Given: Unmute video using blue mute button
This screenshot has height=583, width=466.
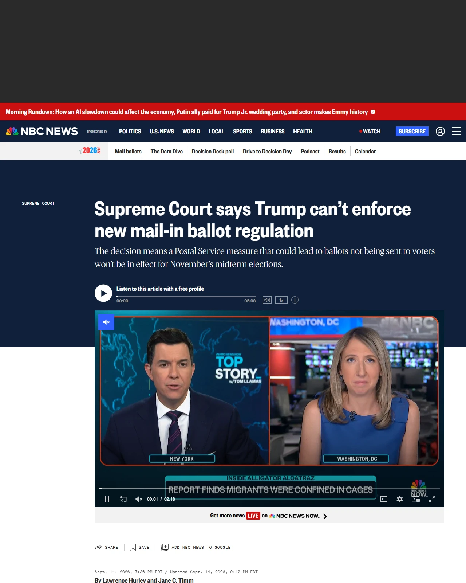Looking at the screenshot, I should (x=106, y=322).
